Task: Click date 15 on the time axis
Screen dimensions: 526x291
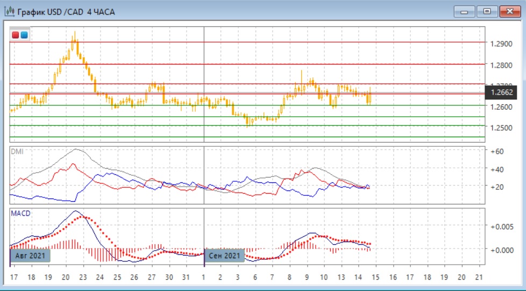Action: pos(375,278)
